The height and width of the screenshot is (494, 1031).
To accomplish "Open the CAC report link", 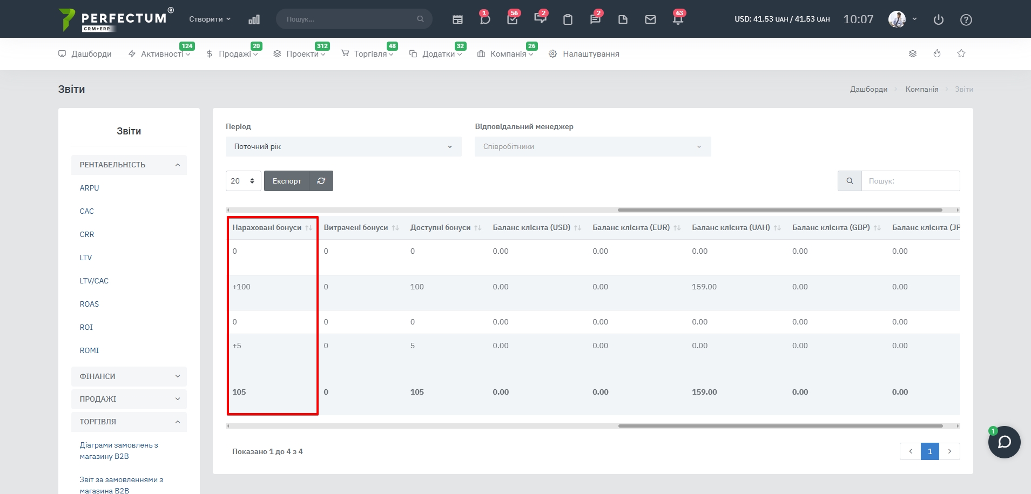I will tap(87, 211).
